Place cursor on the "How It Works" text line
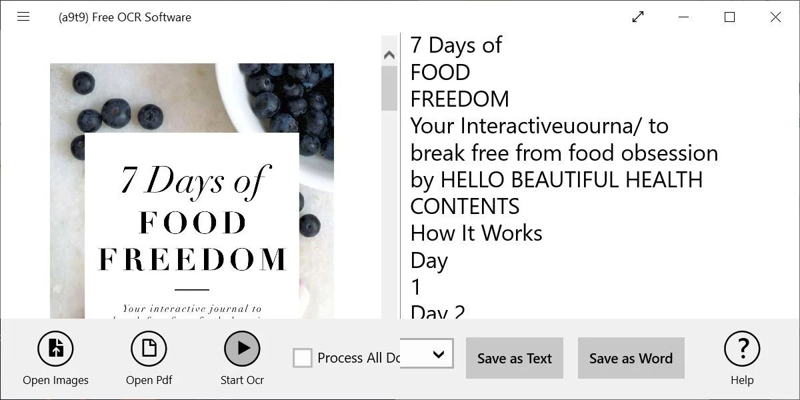This screenshot has width=800, height=400. coord(476,233)
